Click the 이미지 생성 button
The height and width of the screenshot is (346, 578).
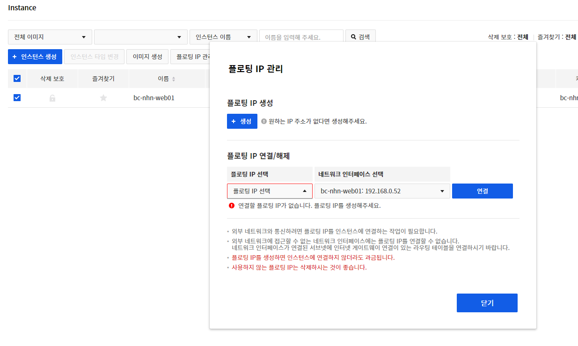point(147,56)
